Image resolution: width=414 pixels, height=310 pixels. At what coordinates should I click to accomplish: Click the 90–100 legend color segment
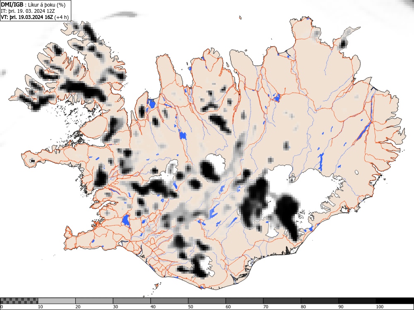point(357,301)
